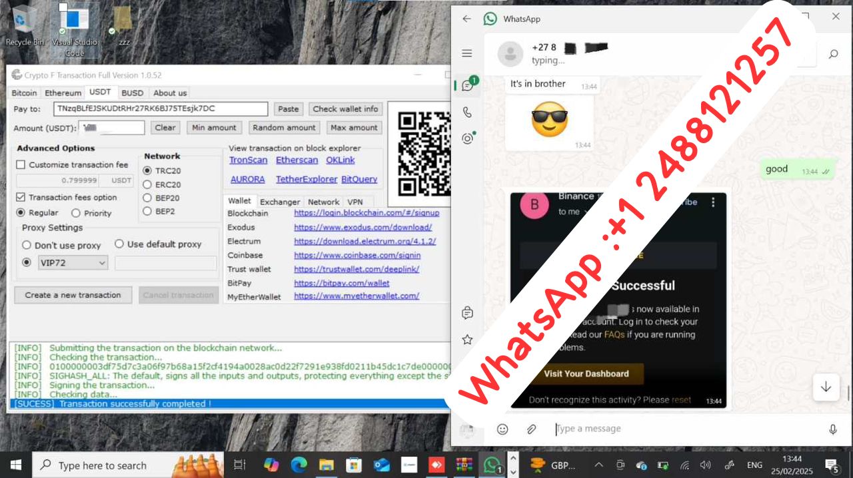
Task: Open the Status icon in WhatsApp sidebar
Action: pyautogui.click(x=467, y=138)
